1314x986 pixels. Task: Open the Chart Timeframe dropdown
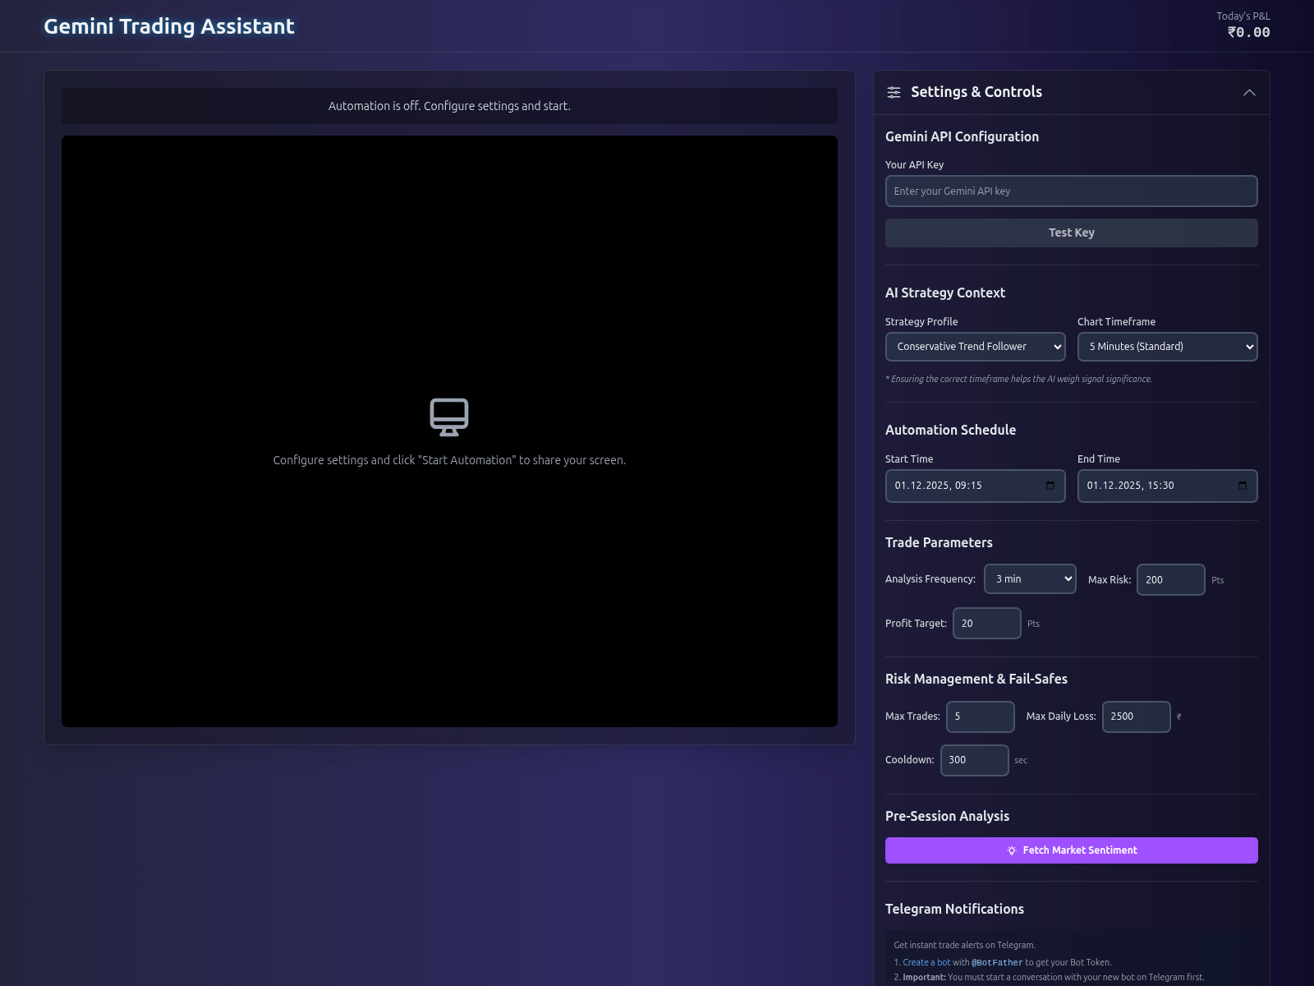click(x=1168, y=347)
